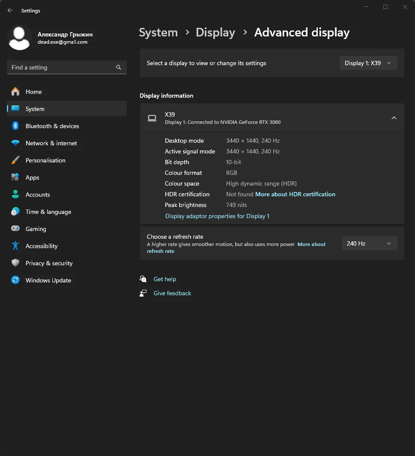Screen dimensions: 415x456
Task: Open the Accounts settings section
Action: 38,195
